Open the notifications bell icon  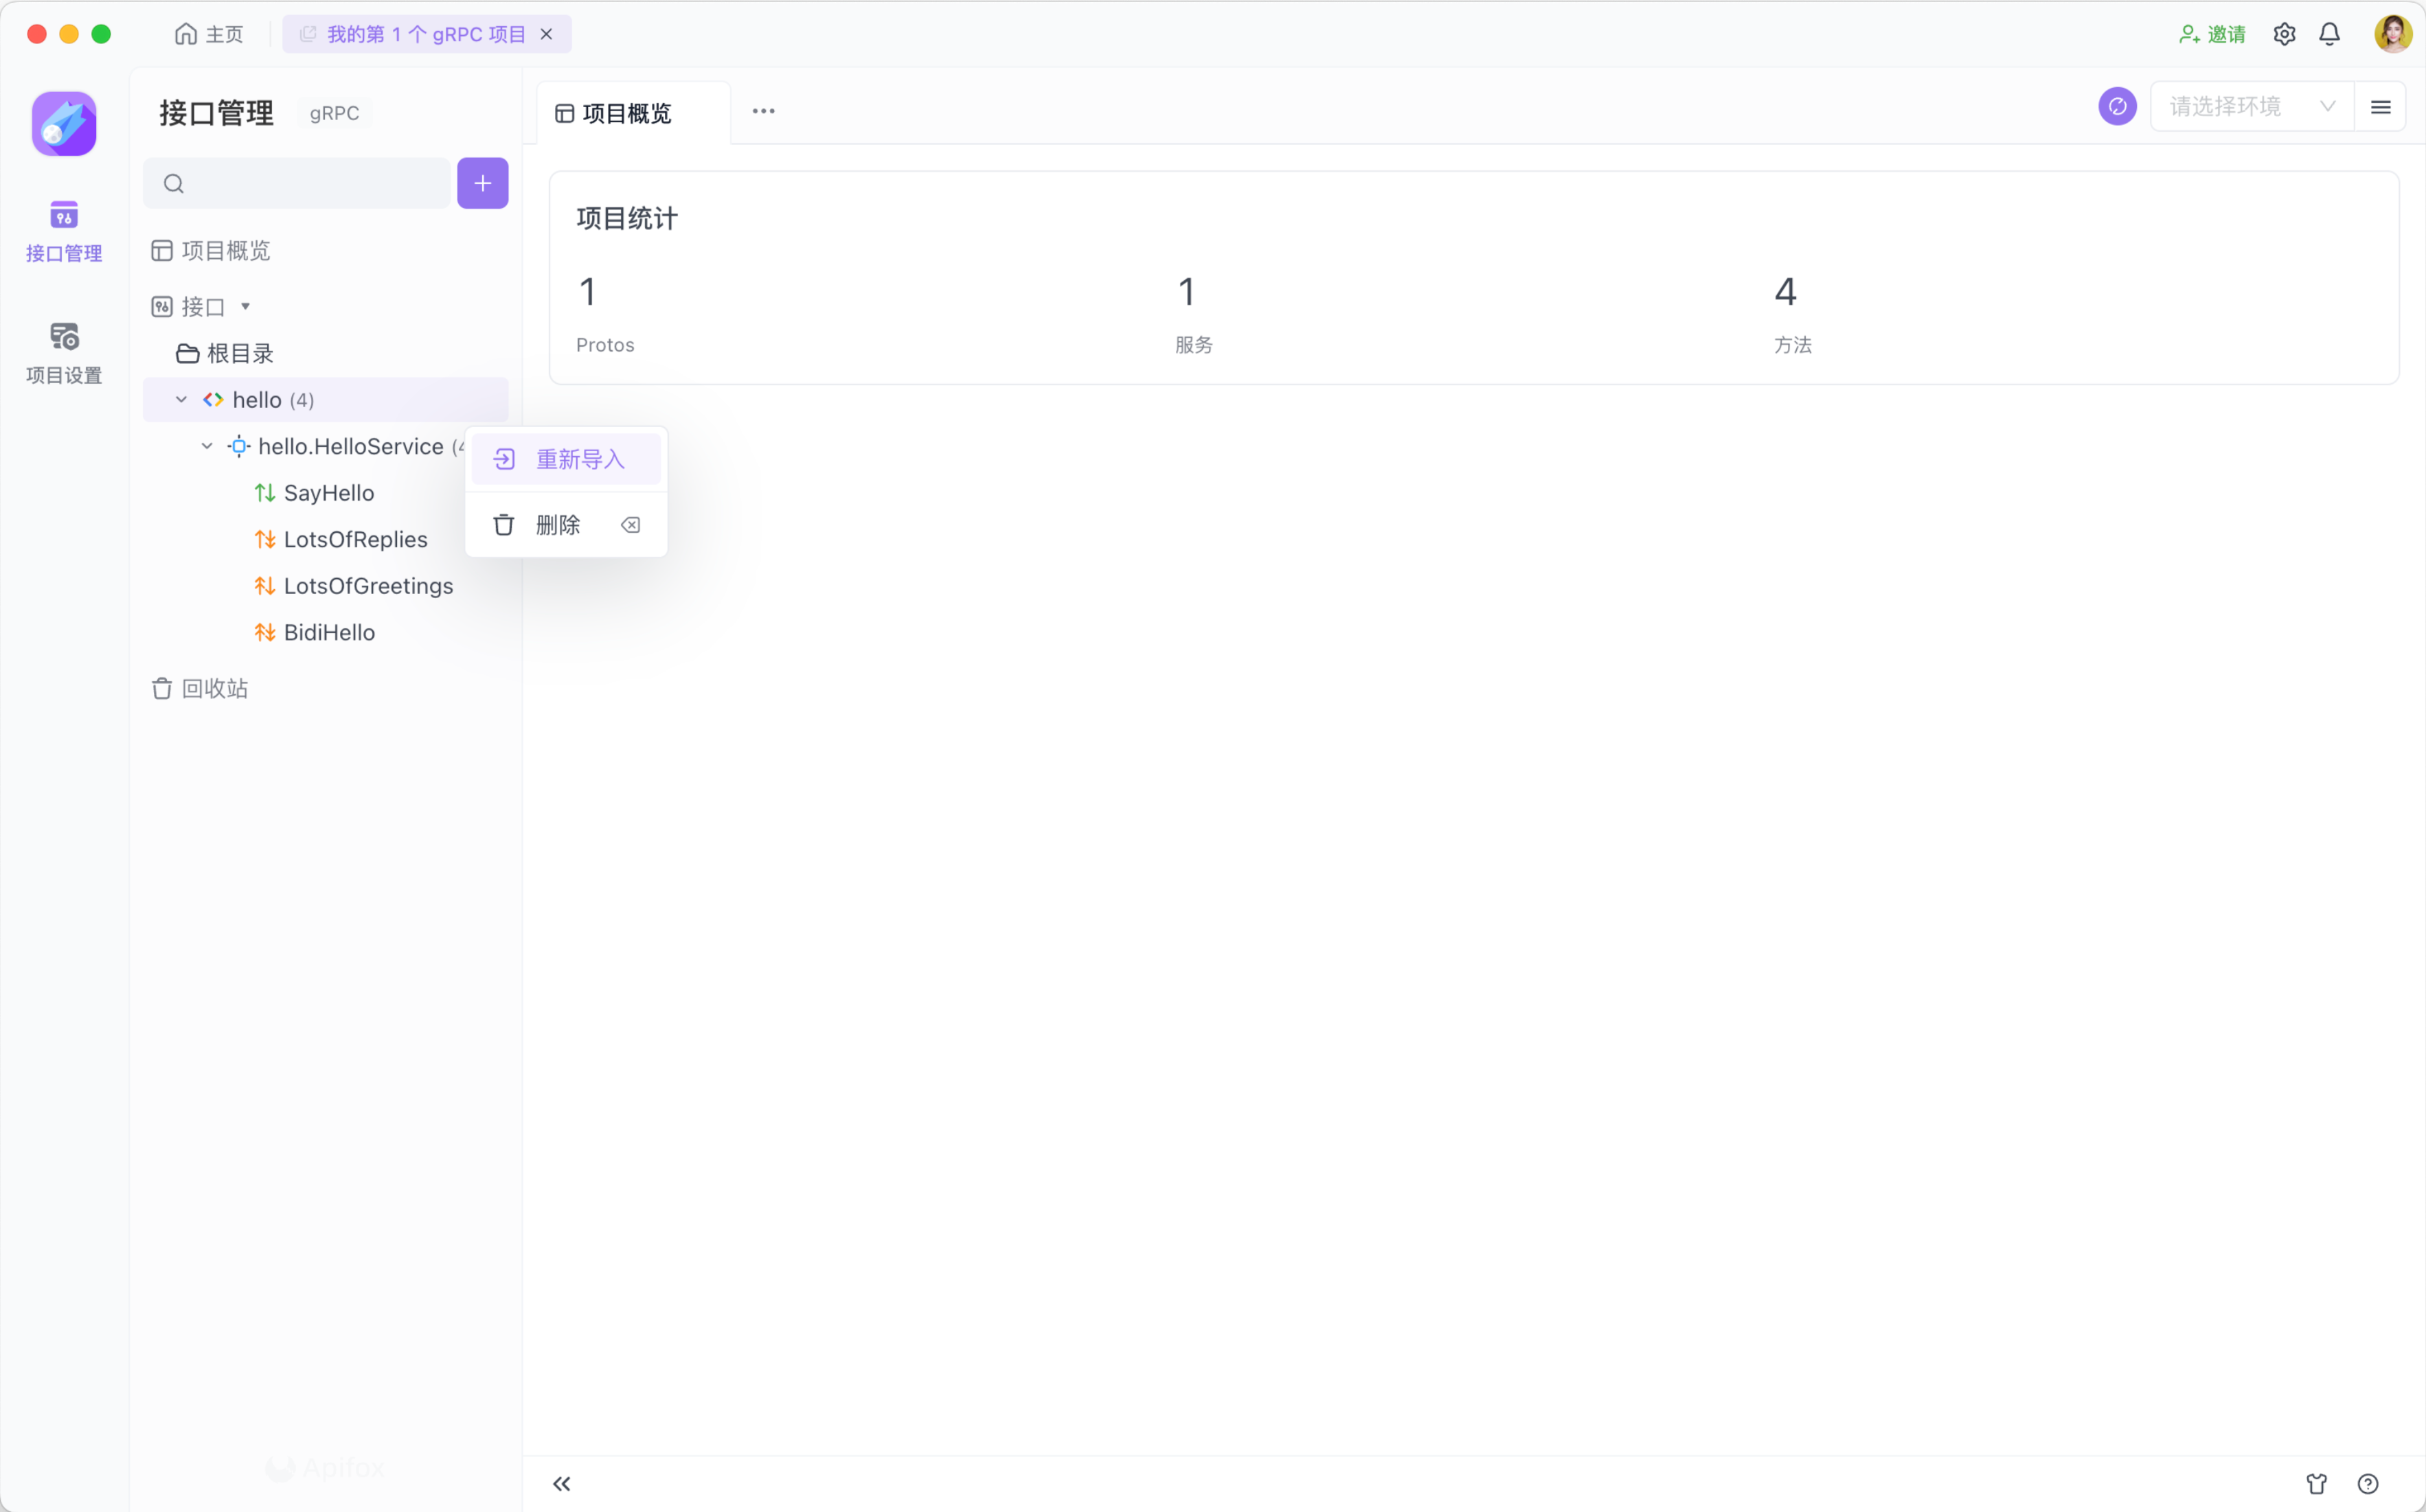[2329, 34]
